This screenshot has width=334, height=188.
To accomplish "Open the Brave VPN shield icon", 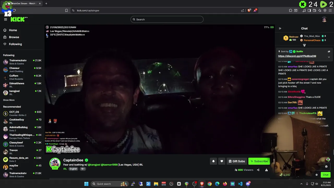I will [x=325, y=10].
